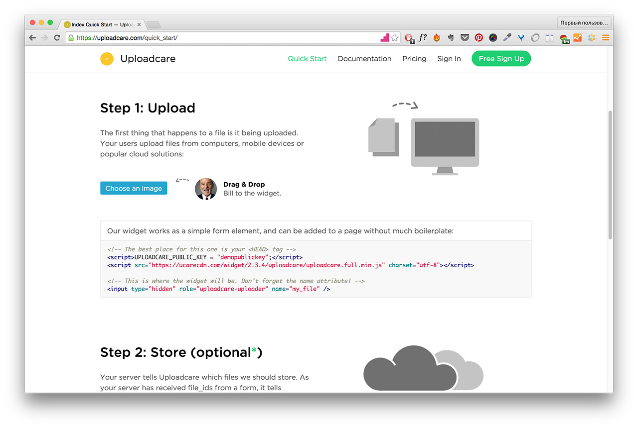638x428 pixels.
Task: Open the Pricing page
Action: pos(414,59)
